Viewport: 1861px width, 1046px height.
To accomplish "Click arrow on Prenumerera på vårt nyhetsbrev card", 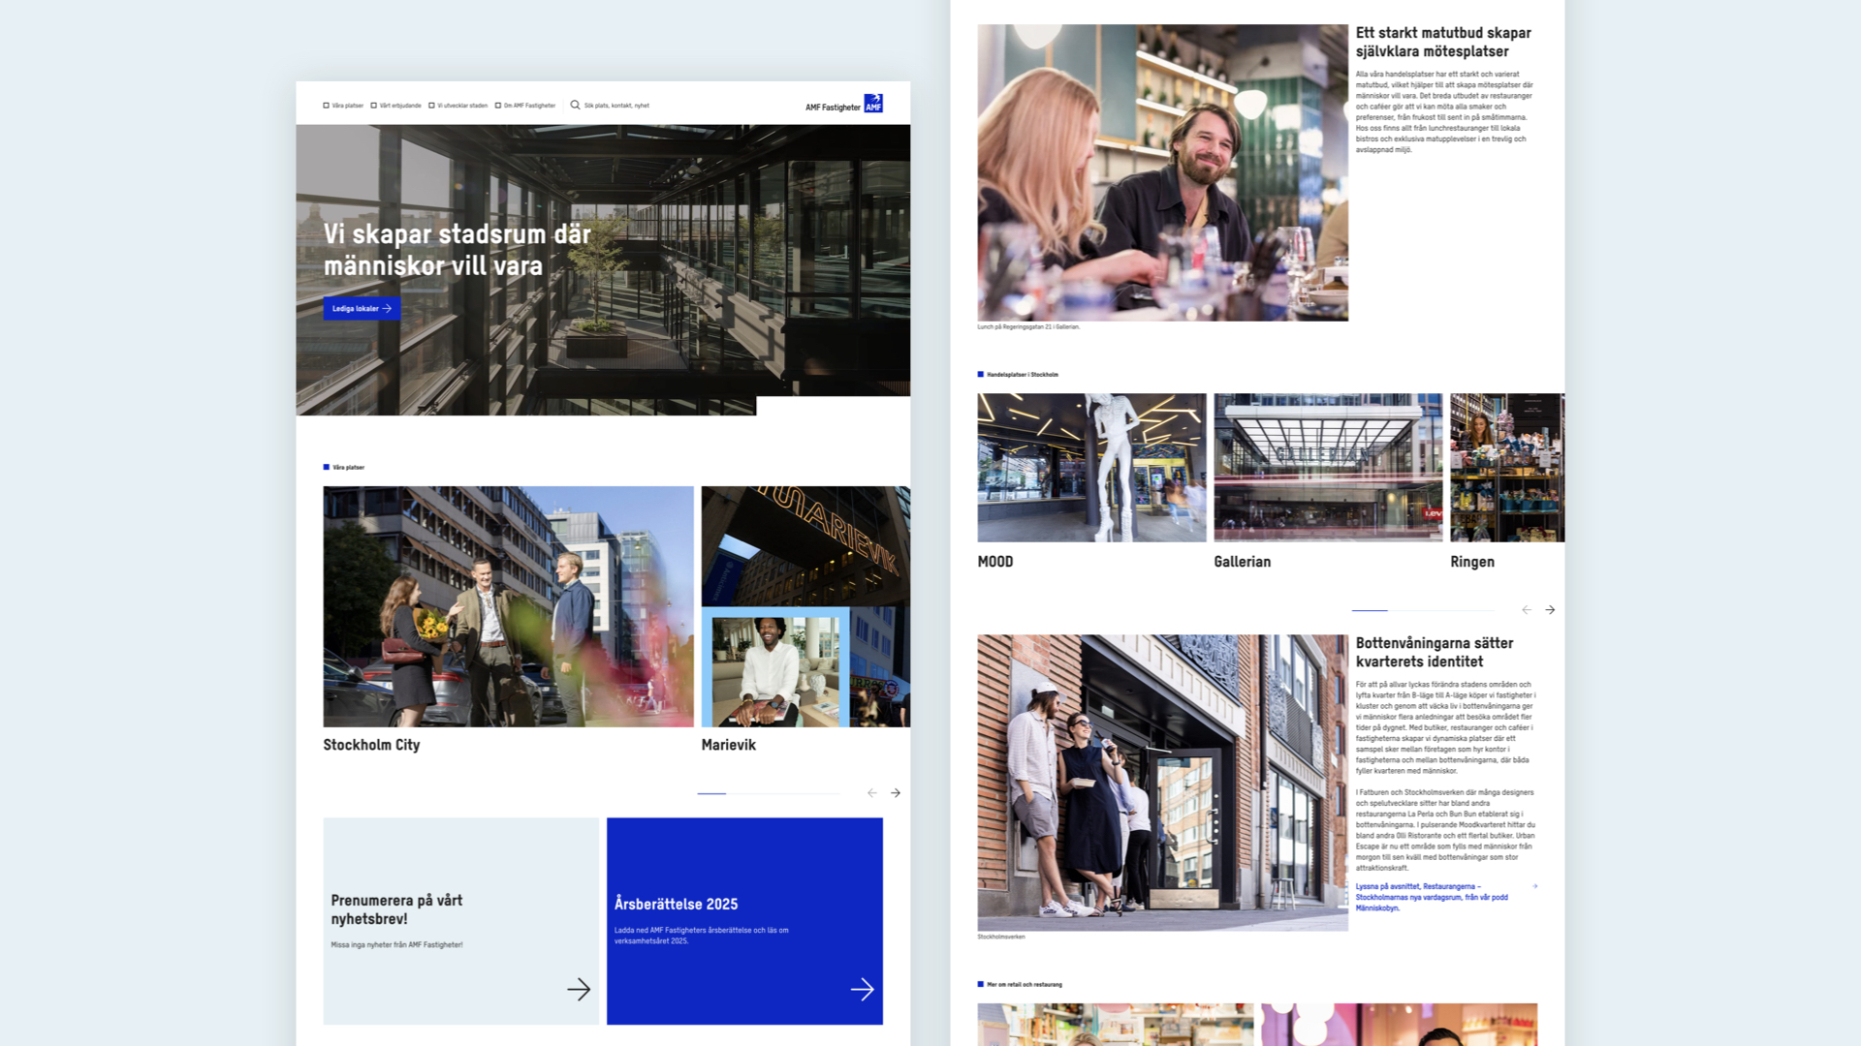I will (579, 989).
